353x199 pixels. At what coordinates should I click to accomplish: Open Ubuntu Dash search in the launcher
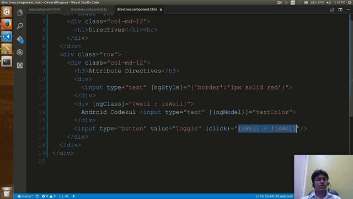(7, 12)
